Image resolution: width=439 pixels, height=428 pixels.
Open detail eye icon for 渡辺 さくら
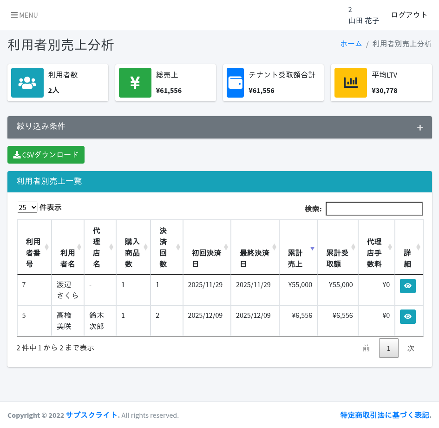pyautogui.click(x=407, y=286)
